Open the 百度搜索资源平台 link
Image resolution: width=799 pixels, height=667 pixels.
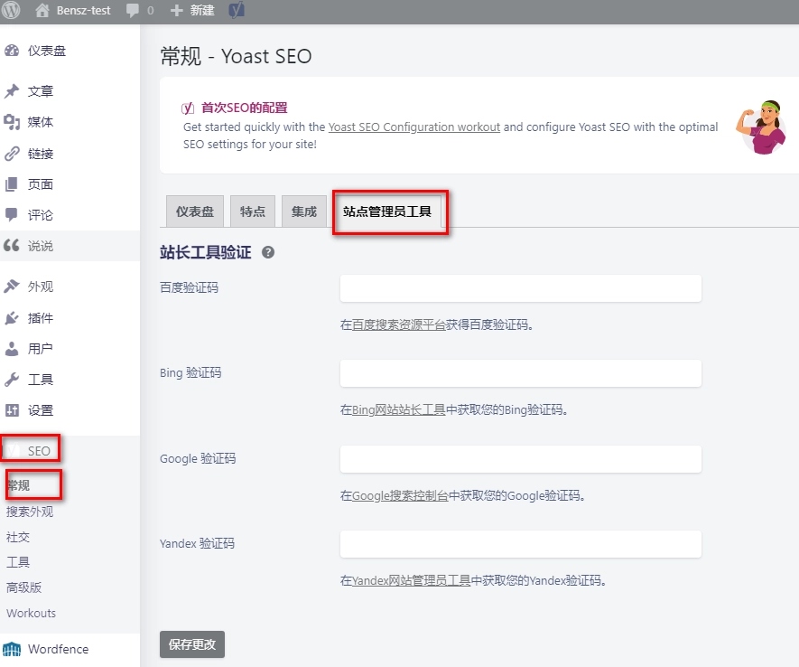point(399,324)
